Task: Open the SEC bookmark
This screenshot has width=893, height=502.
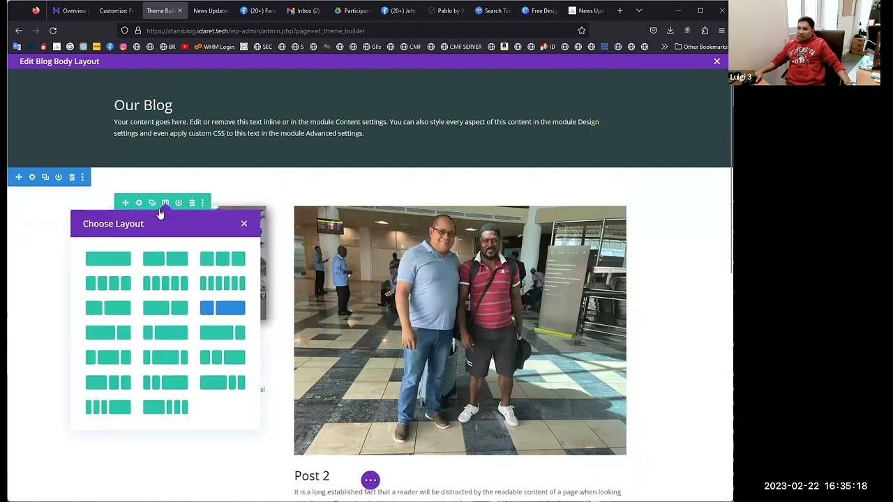Action: 263,47
